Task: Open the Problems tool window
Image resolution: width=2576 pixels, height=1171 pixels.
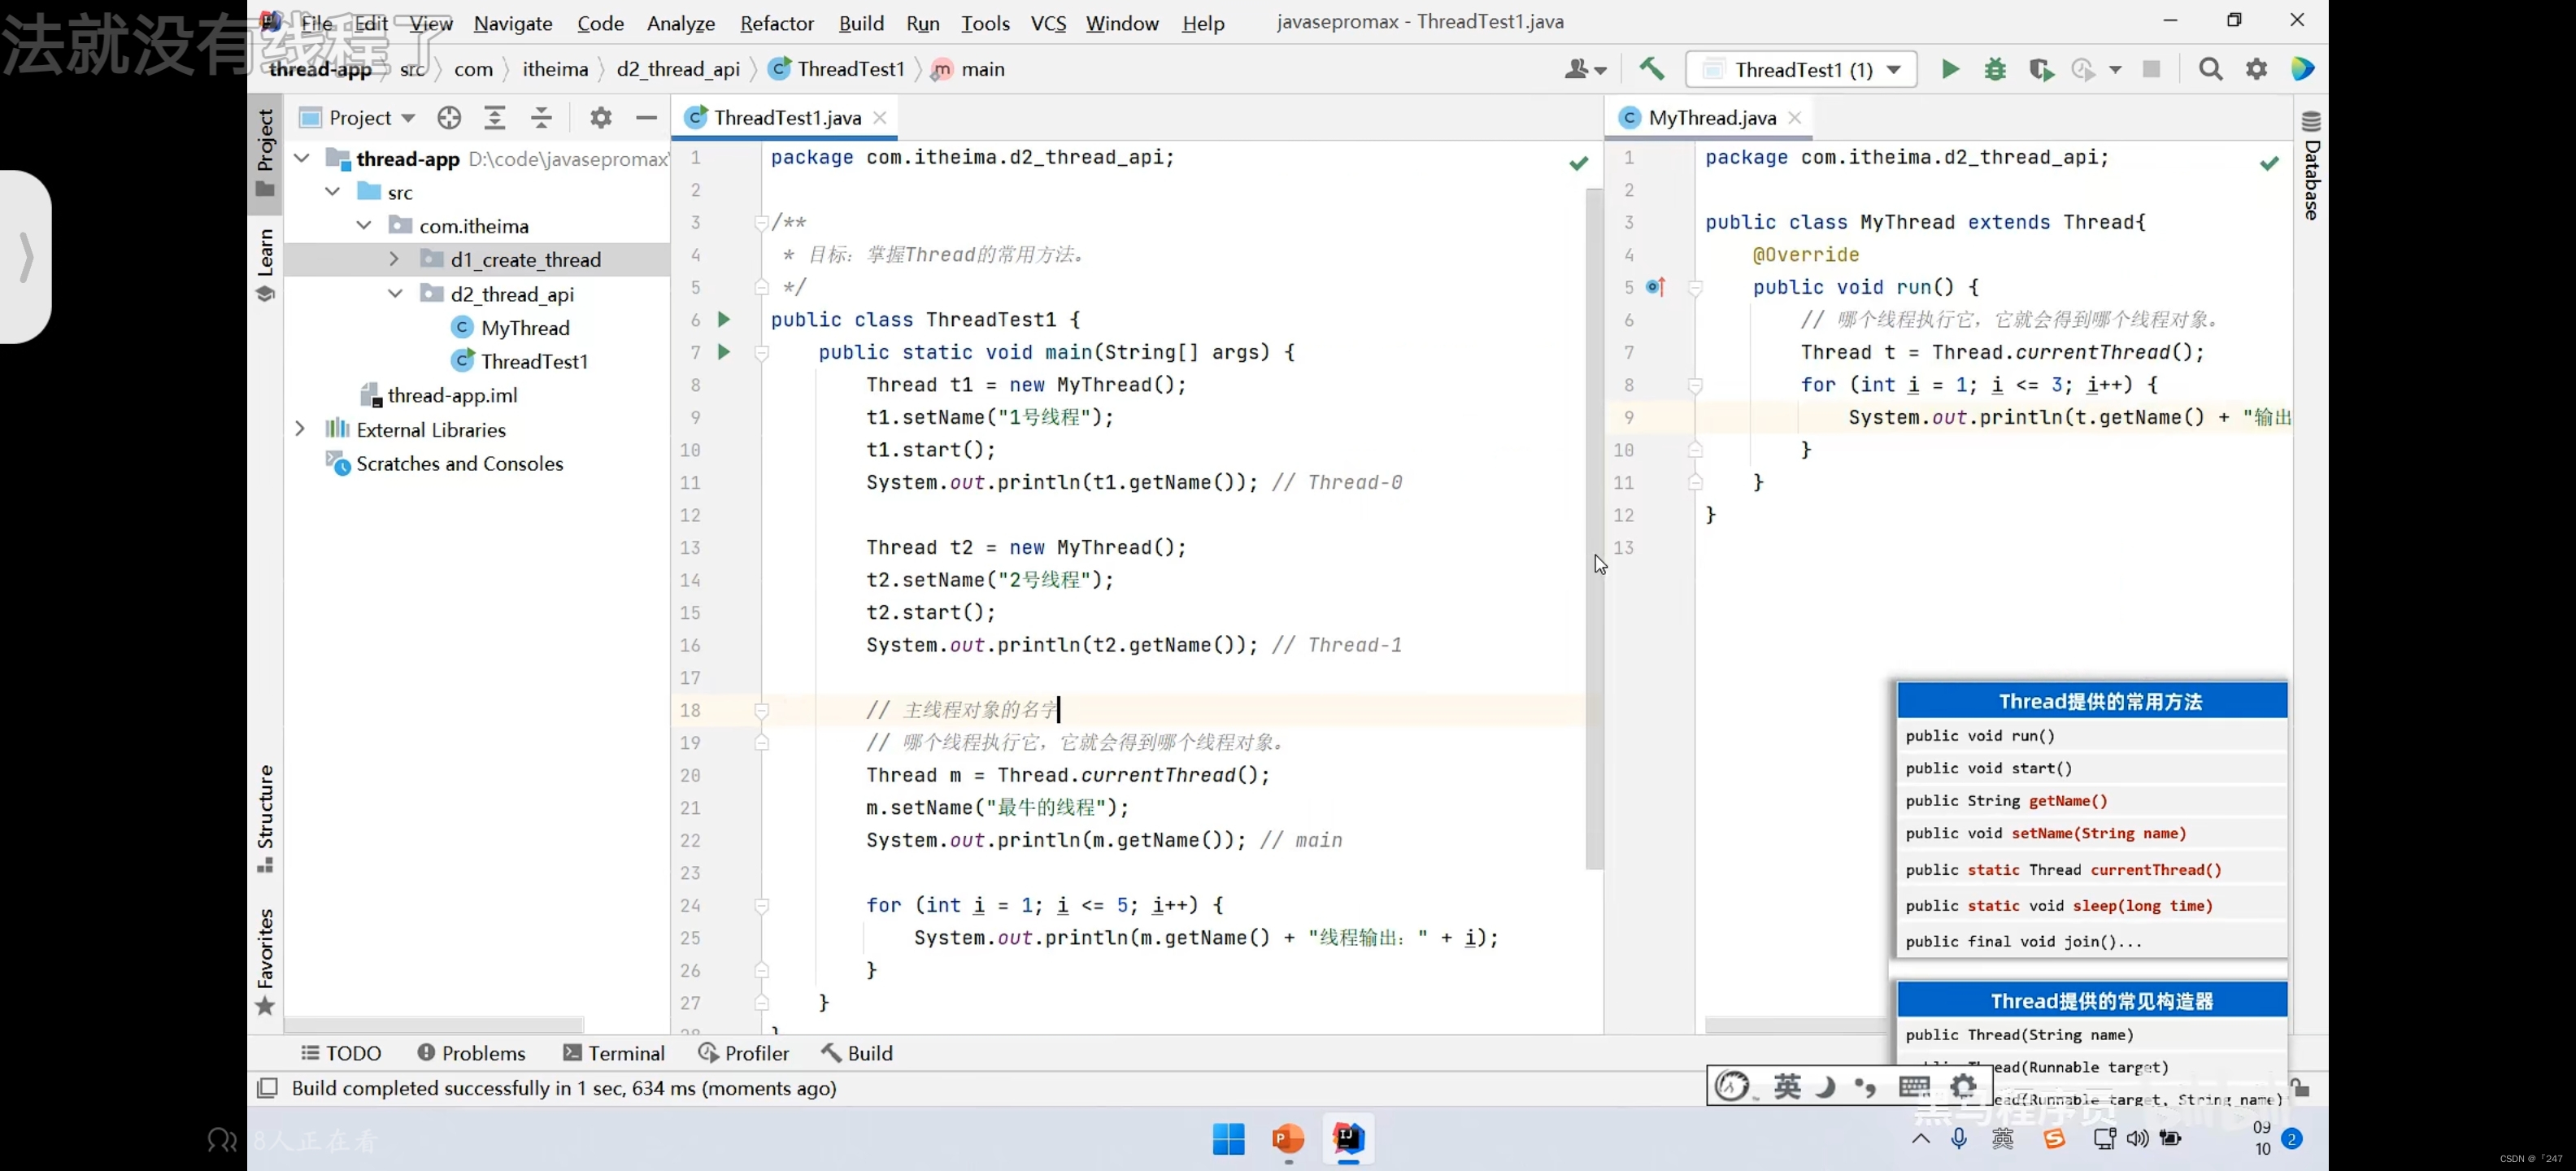Action: (x=471, y=1053)
